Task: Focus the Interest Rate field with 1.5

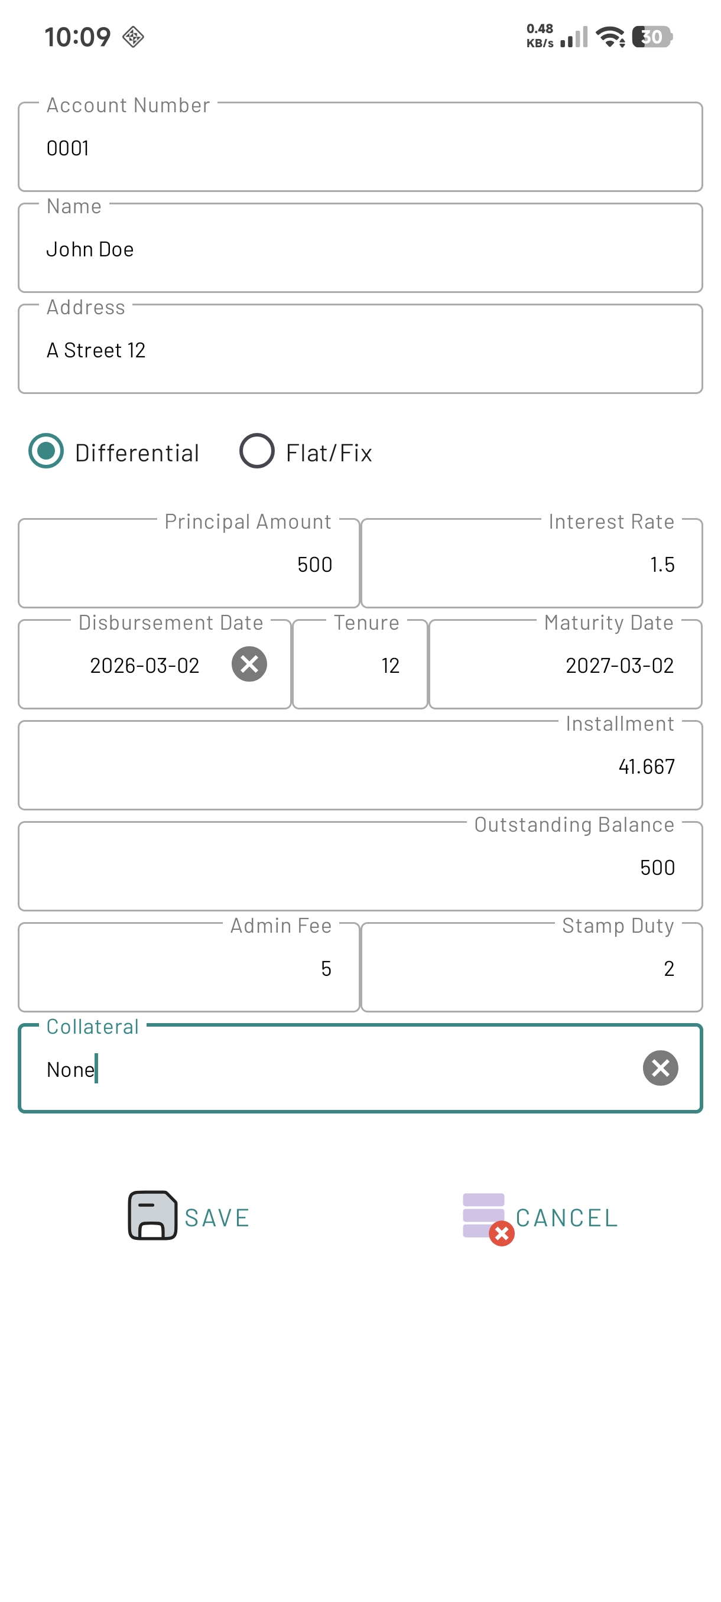Action: pyautogui.click(x=532, y=563)
